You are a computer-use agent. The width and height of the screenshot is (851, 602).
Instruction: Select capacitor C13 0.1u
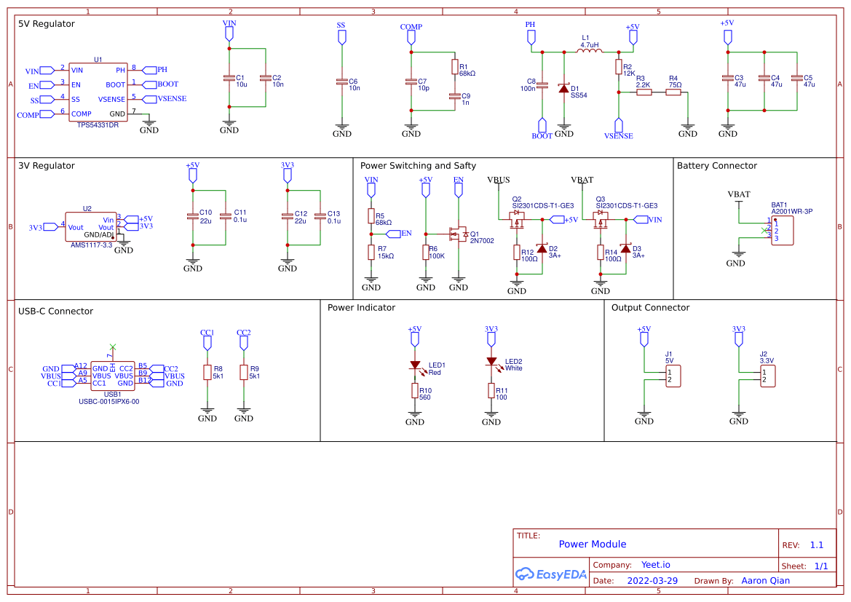coord(320,216)
